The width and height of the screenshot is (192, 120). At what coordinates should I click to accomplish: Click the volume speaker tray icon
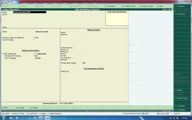(171, 118)
